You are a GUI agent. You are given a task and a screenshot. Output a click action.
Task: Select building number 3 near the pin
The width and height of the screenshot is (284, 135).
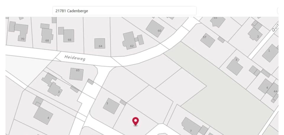pos(111,106)
